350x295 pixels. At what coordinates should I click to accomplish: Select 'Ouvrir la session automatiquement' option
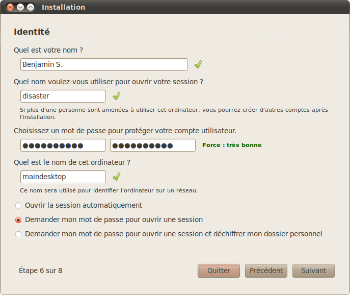[19, 206]
